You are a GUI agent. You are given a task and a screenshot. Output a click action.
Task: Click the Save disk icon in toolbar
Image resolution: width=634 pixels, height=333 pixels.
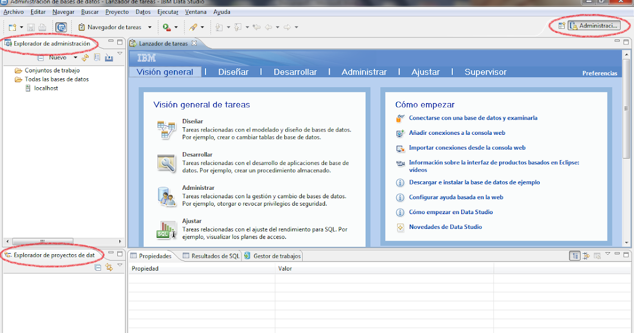pos(31,27)
